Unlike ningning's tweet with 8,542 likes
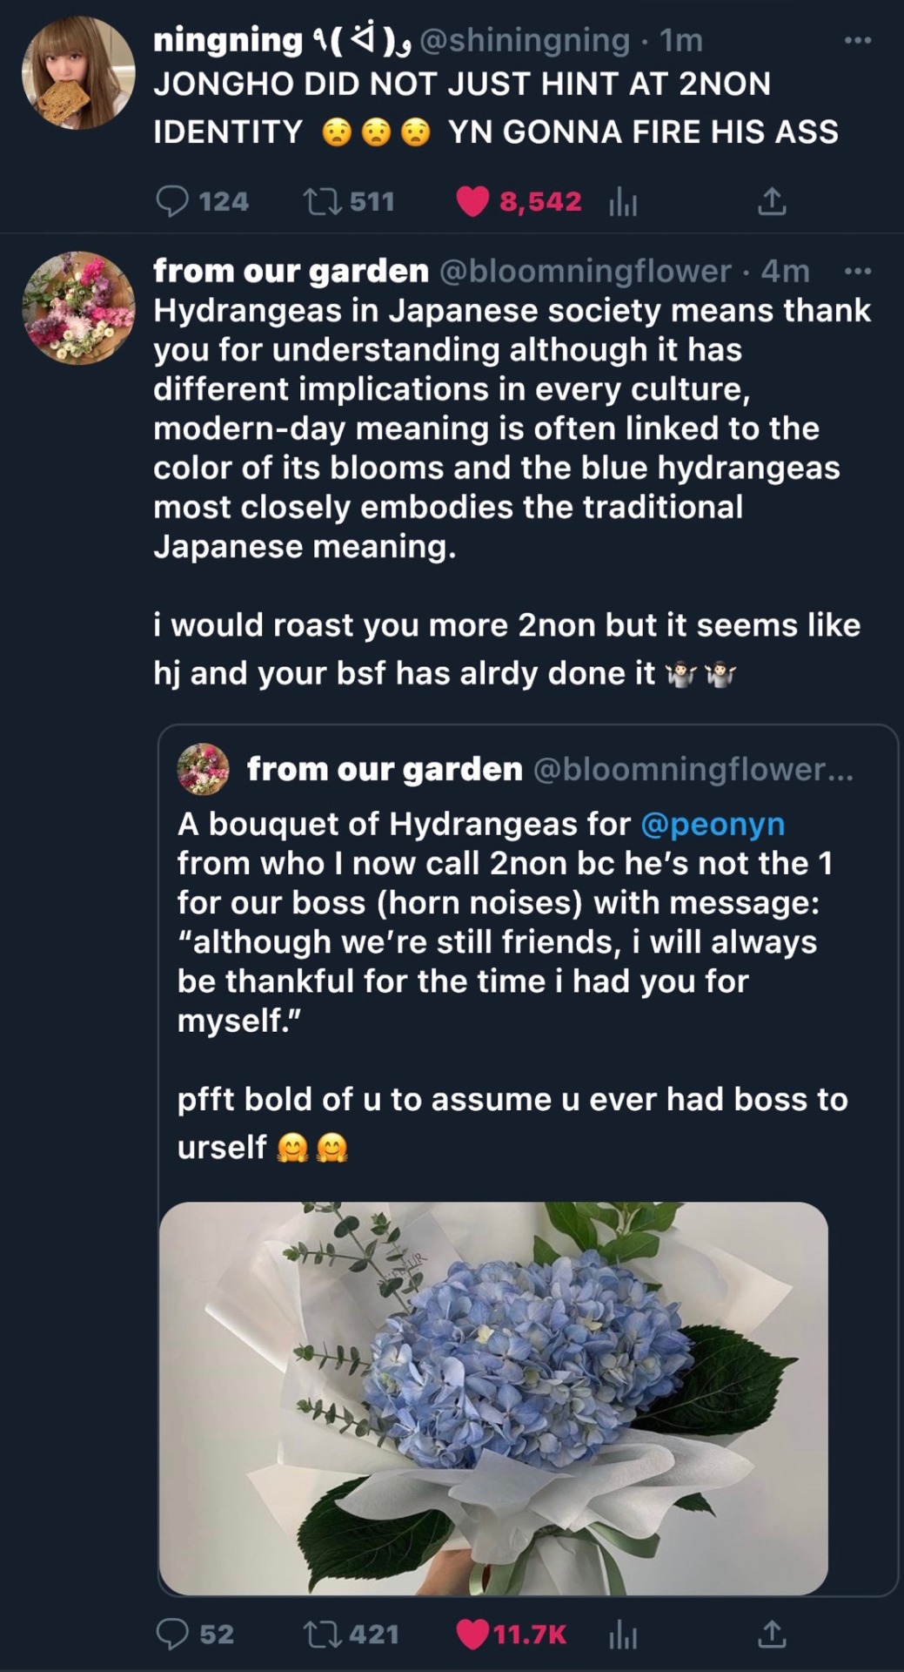The width and height of the screenshot is (904, 1672). [x=473, y=202]
